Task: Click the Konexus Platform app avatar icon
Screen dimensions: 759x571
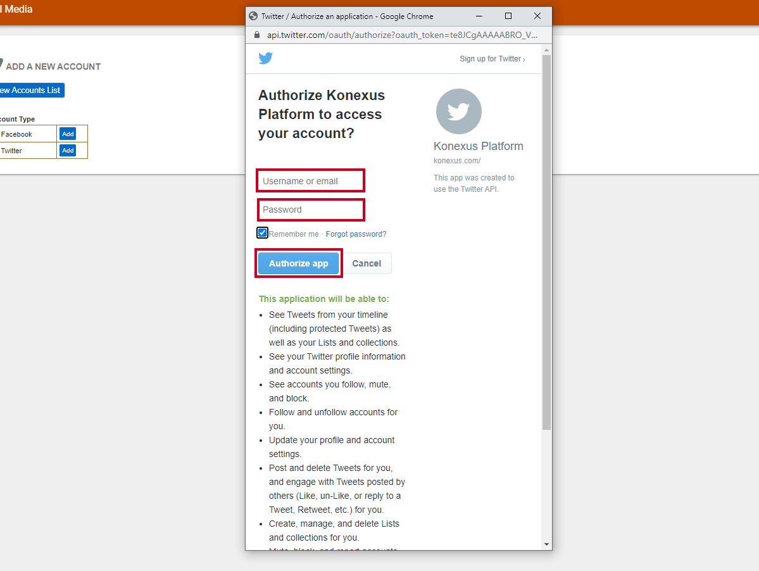Action: [458, 111]
